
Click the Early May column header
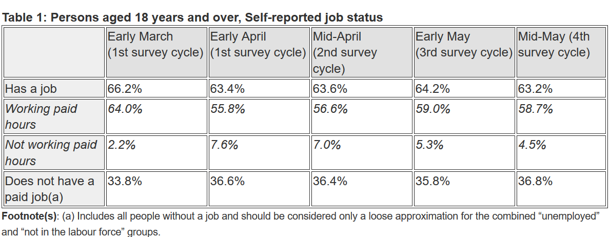464,45
